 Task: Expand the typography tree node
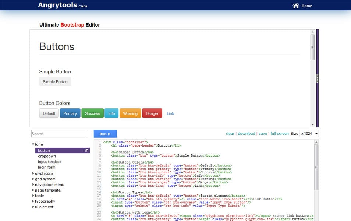pos(33,201)
